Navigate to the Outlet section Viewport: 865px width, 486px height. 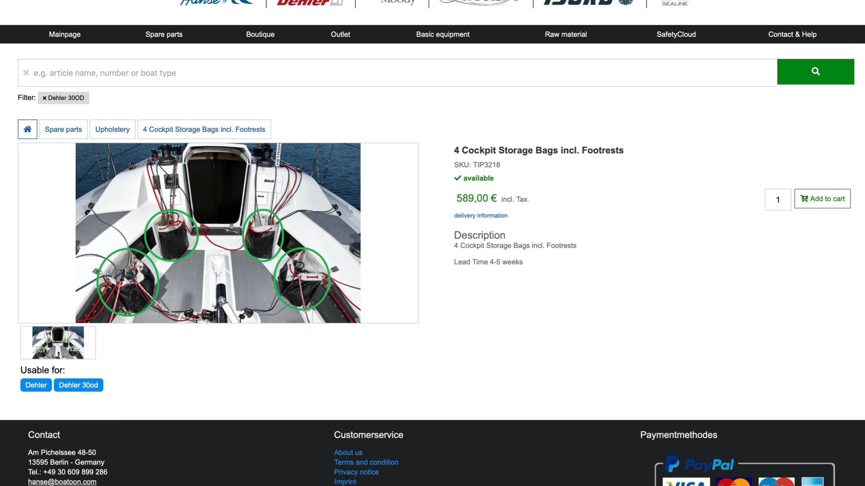(x=340, y=34)
